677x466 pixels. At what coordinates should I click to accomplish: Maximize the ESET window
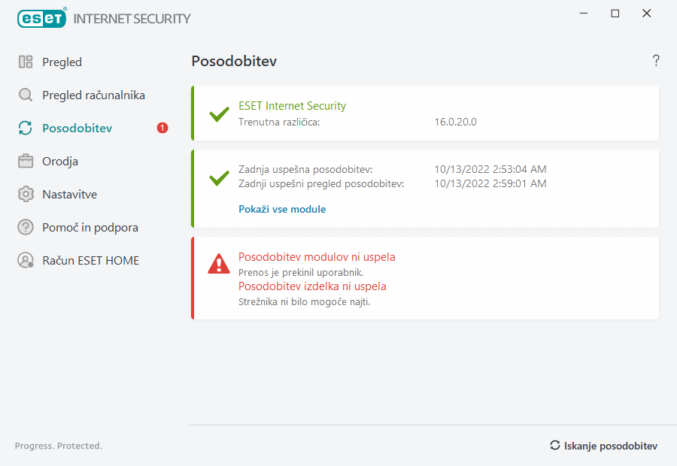point(615,14)
